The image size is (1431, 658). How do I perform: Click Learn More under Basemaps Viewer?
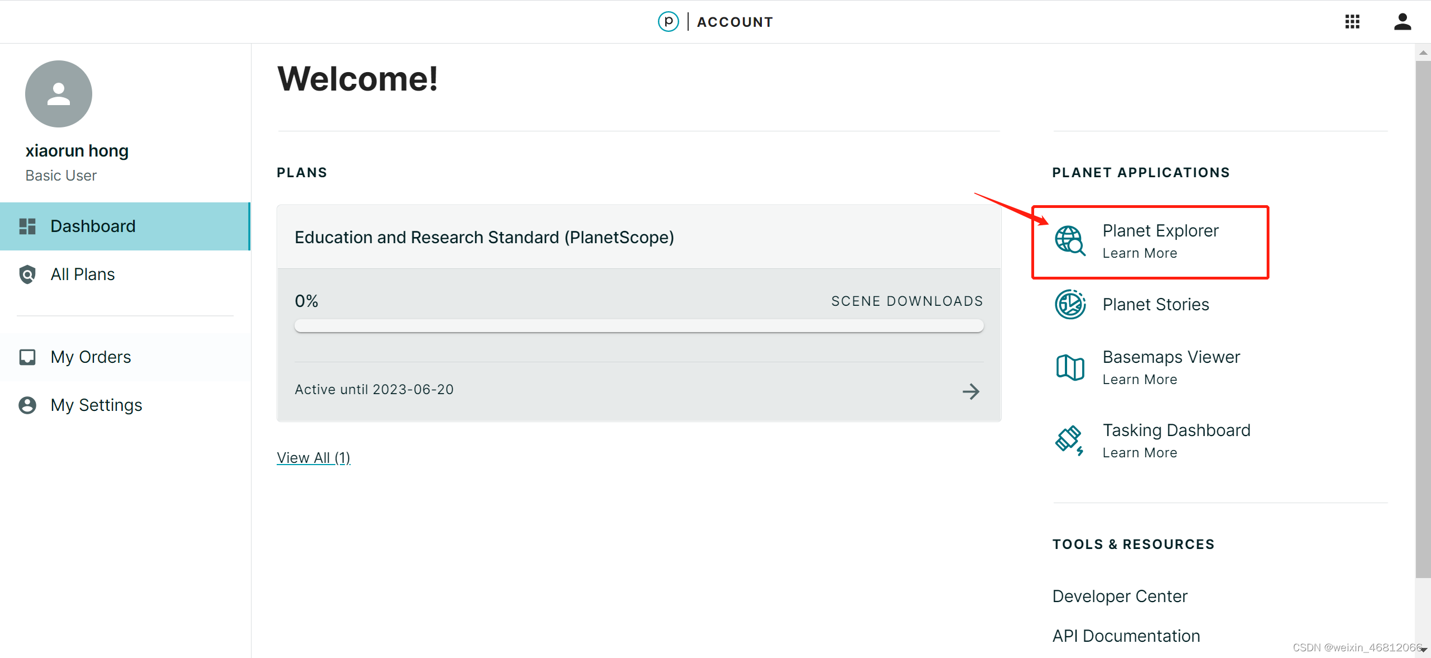tap(1140, 380)
